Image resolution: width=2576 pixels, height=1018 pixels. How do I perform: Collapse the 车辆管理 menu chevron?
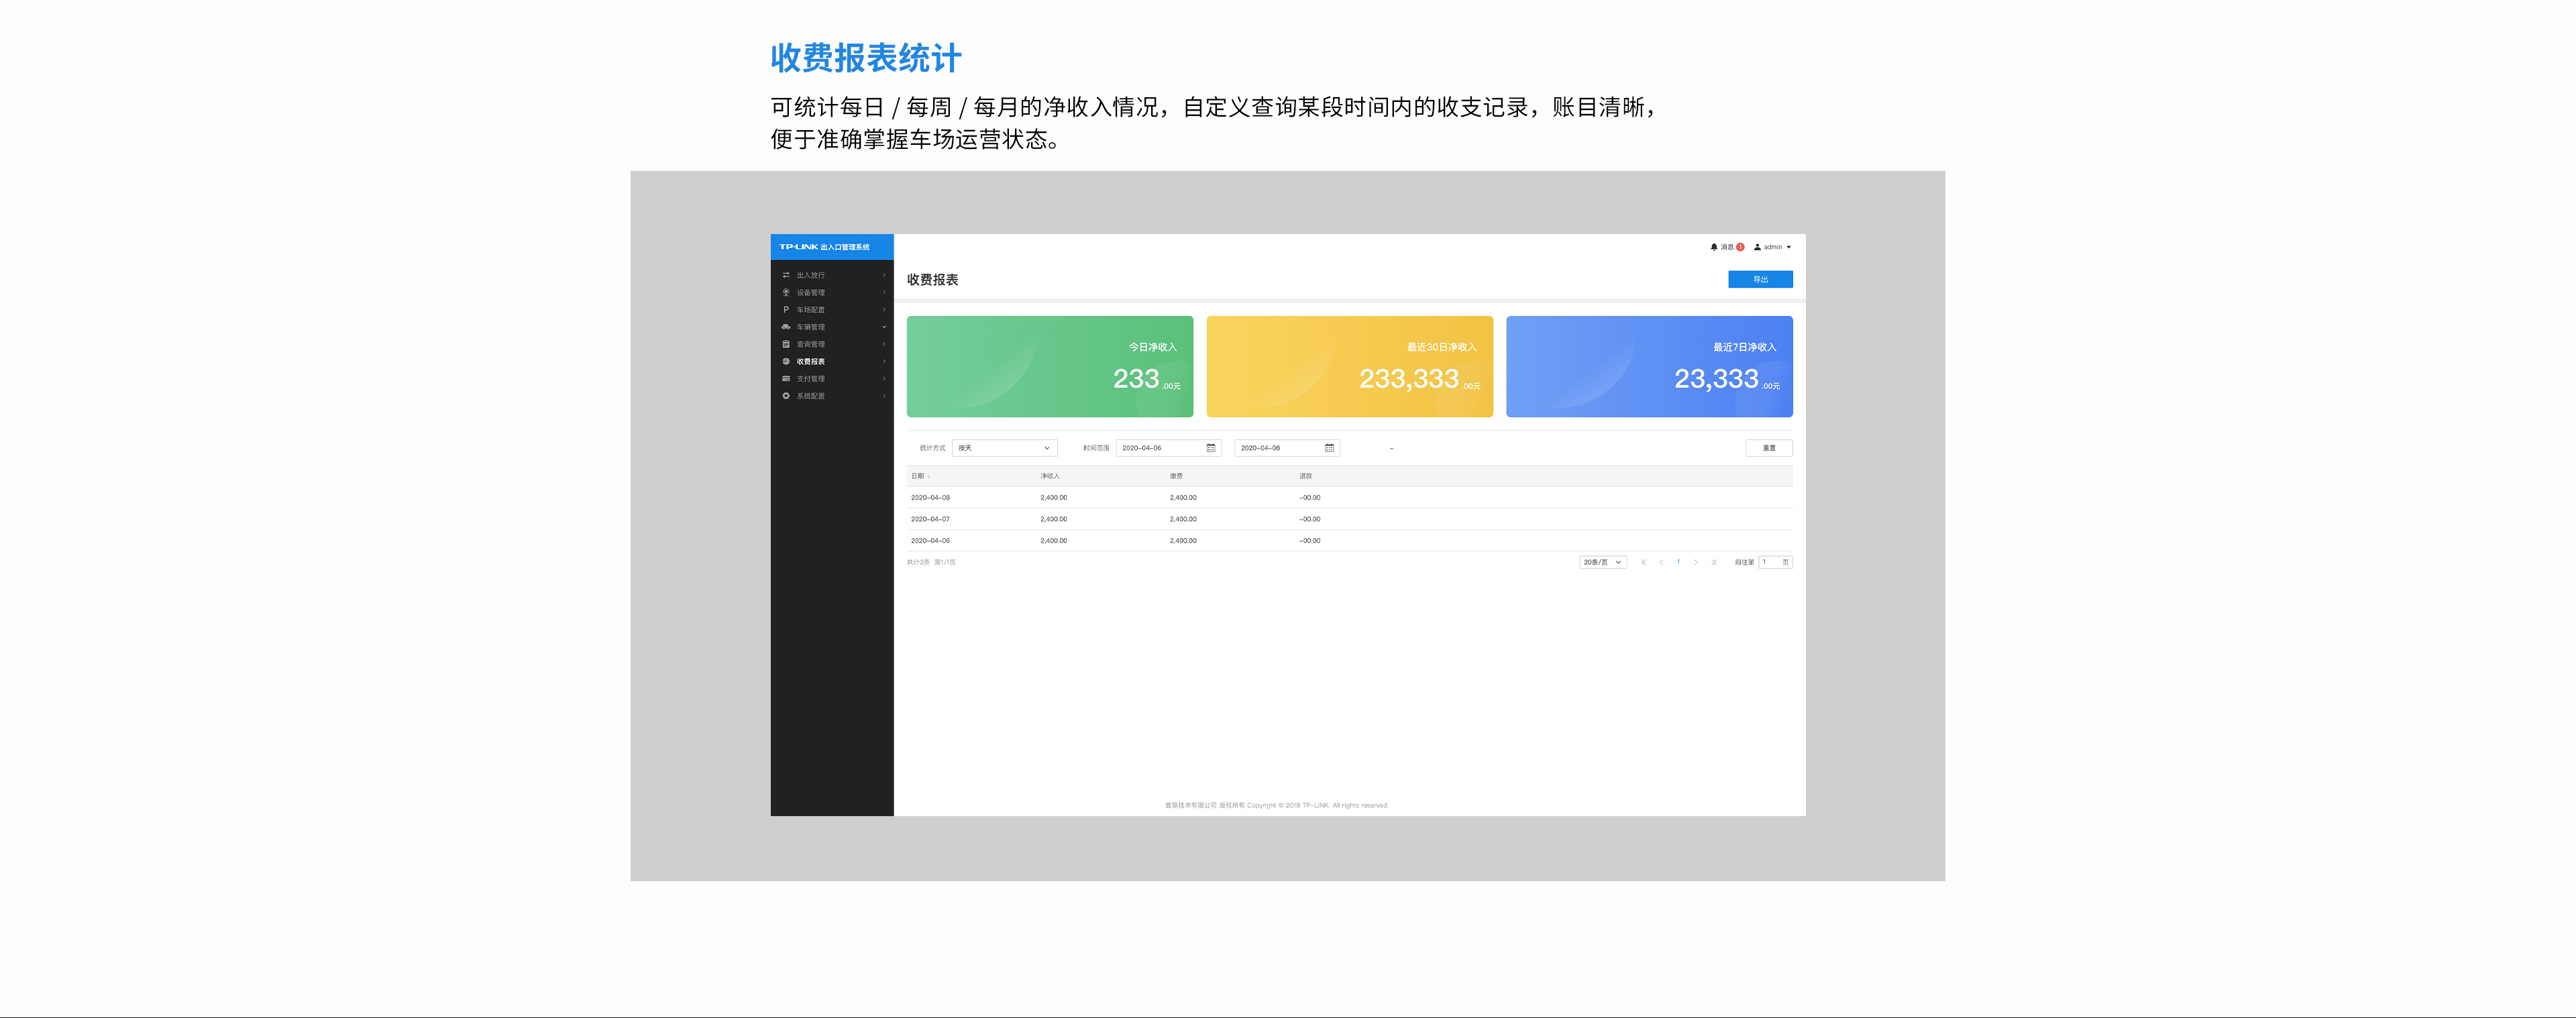coord(884,327)
